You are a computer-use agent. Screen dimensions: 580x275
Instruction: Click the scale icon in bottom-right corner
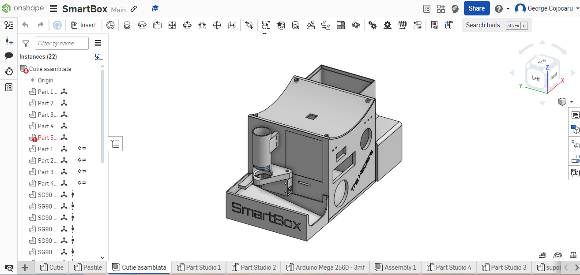pyautogui.click(x=573, y=255)
